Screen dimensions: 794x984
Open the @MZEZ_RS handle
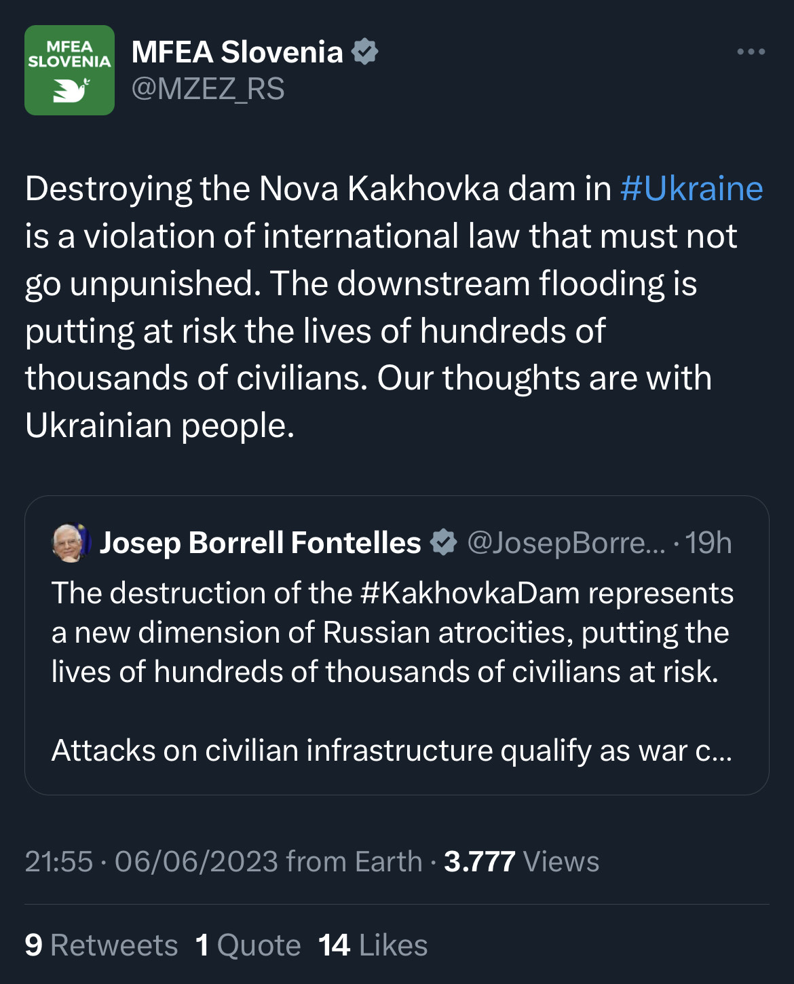tap(208, 89)
